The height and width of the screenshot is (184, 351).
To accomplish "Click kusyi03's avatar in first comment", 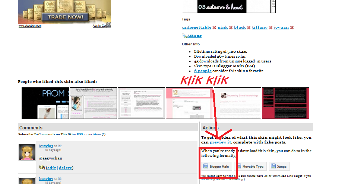I will (x=27, y=152).
